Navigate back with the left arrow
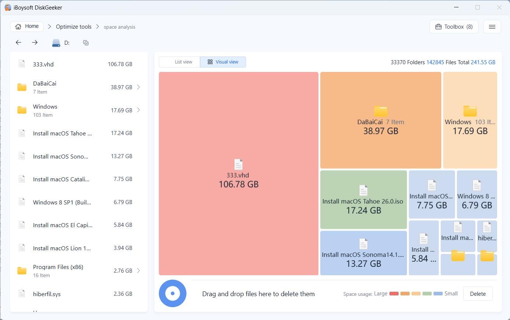The image size is (510, 320). click(x=18, y=43)
